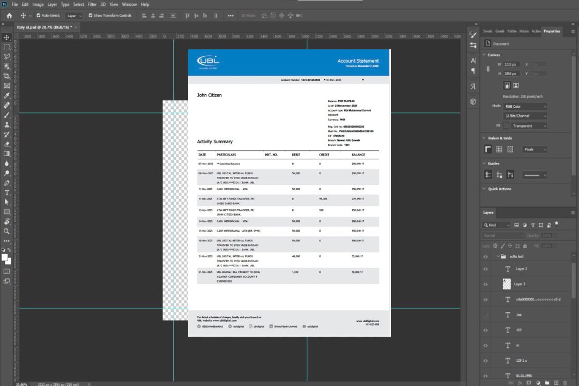579x386 pixels.
Task: Select the Lasso tool
Action: (x=6, y=56)
